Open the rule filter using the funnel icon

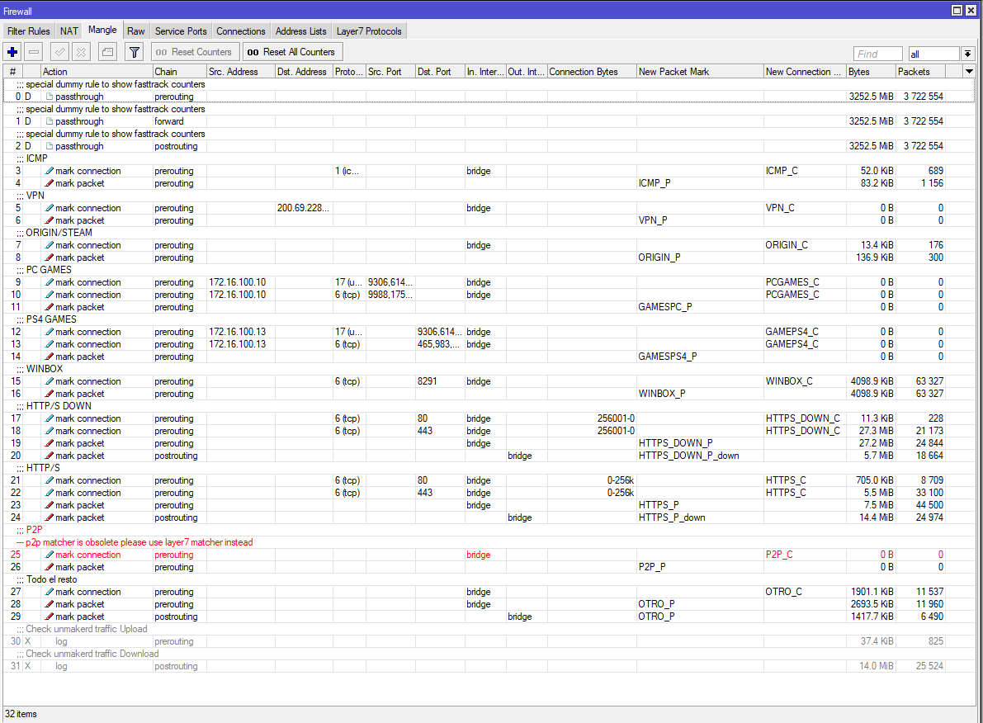(134, 51)
